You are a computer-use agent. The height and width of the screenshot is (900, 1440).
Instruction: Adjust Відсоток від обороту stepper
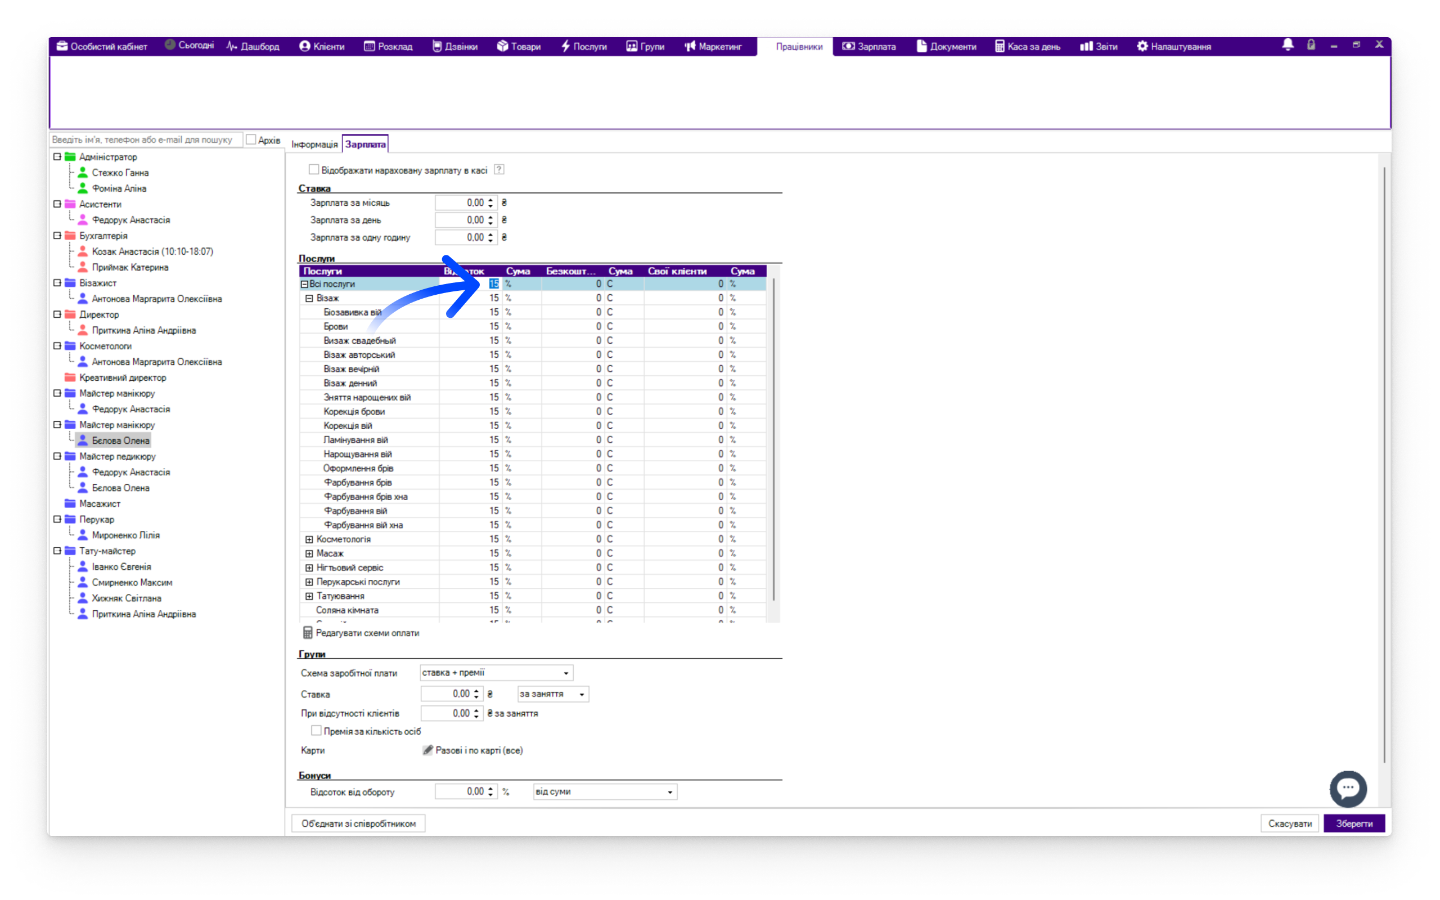[x=490, y=791]
